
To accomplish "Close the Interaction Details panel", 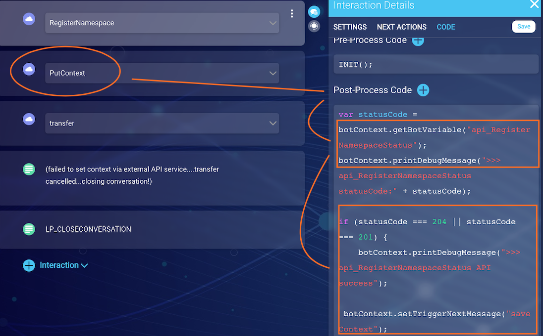I will coord(534,4).
